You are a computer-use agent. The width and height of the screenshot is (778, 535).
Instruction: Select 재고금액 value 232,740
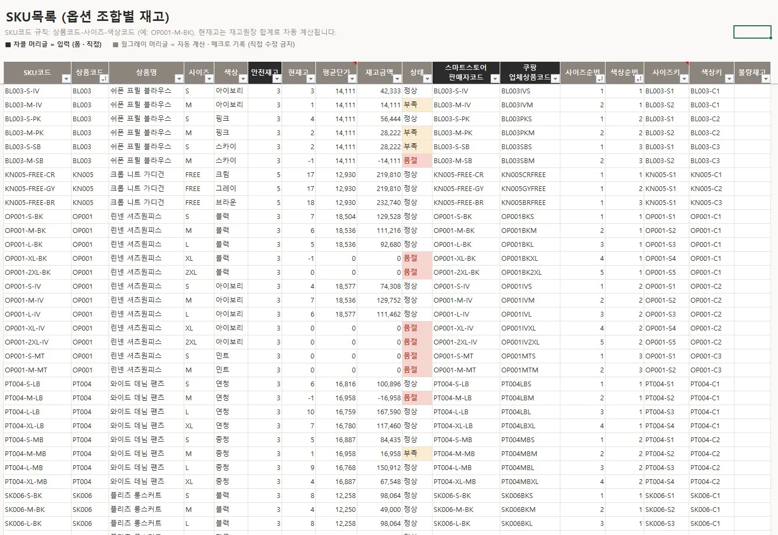pyautogui.click(x=379, y=203)
